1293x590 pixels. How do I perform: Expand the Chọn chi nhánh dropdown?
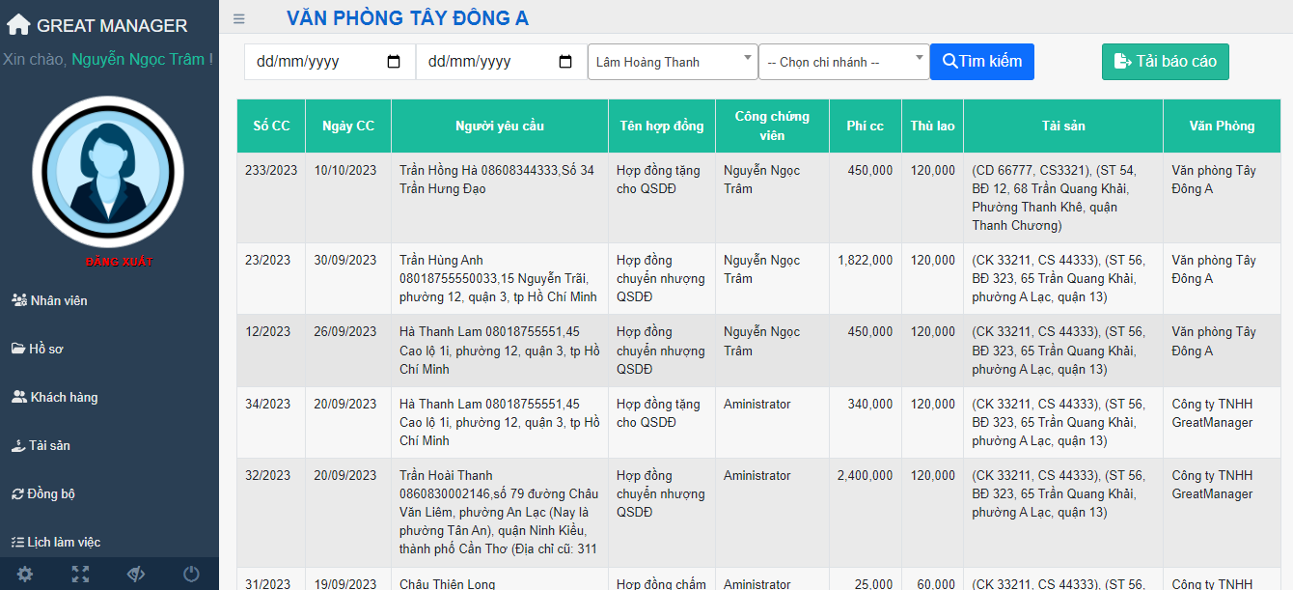coord(843,62)
